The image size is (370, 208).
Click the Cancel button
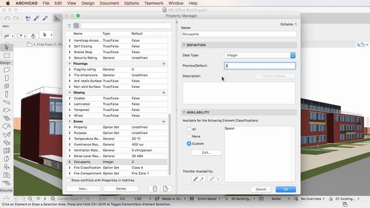pos(261,189)
